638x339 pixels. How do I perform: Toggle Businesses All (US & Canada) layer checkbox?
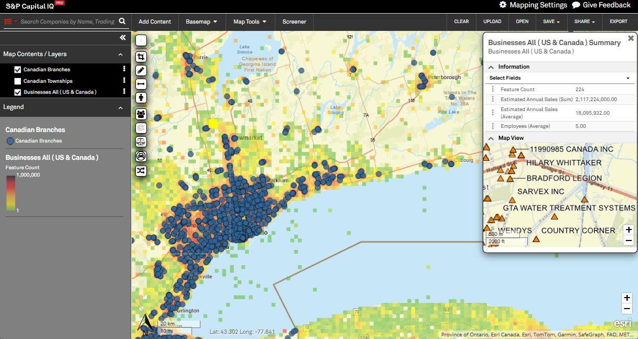coord(18,92)
